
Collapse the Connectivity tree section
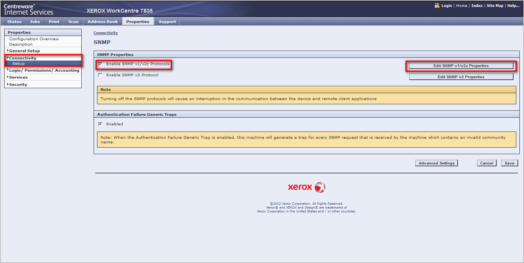[x=23, y=58]
